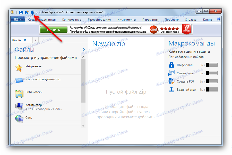Open the Параметры tab
The width and height of the screenshot is (232, 155).
point(150,20)
